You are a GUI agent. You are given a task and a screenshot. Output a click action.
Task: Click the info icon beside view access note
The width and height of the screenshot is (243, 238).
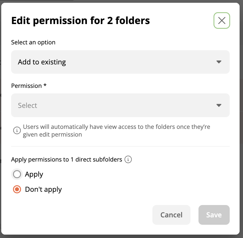pyautogui.click(x=17, y=130)
